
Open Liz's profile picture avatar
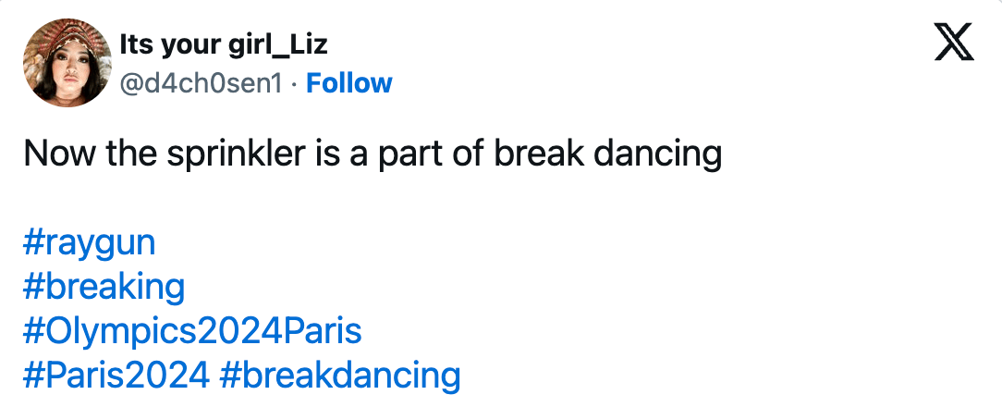point(63,61)
